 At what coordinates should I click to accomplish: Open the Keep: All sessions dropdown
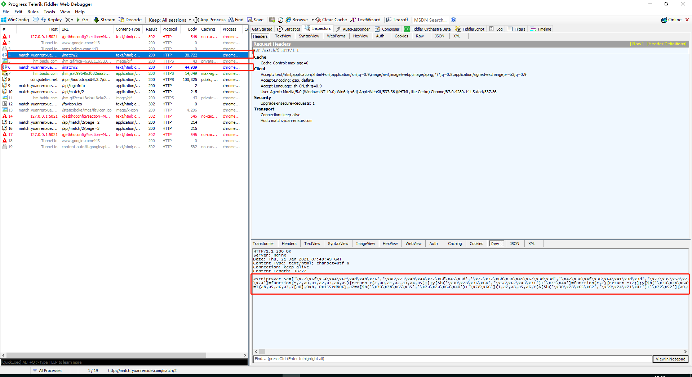pos(170,20)
